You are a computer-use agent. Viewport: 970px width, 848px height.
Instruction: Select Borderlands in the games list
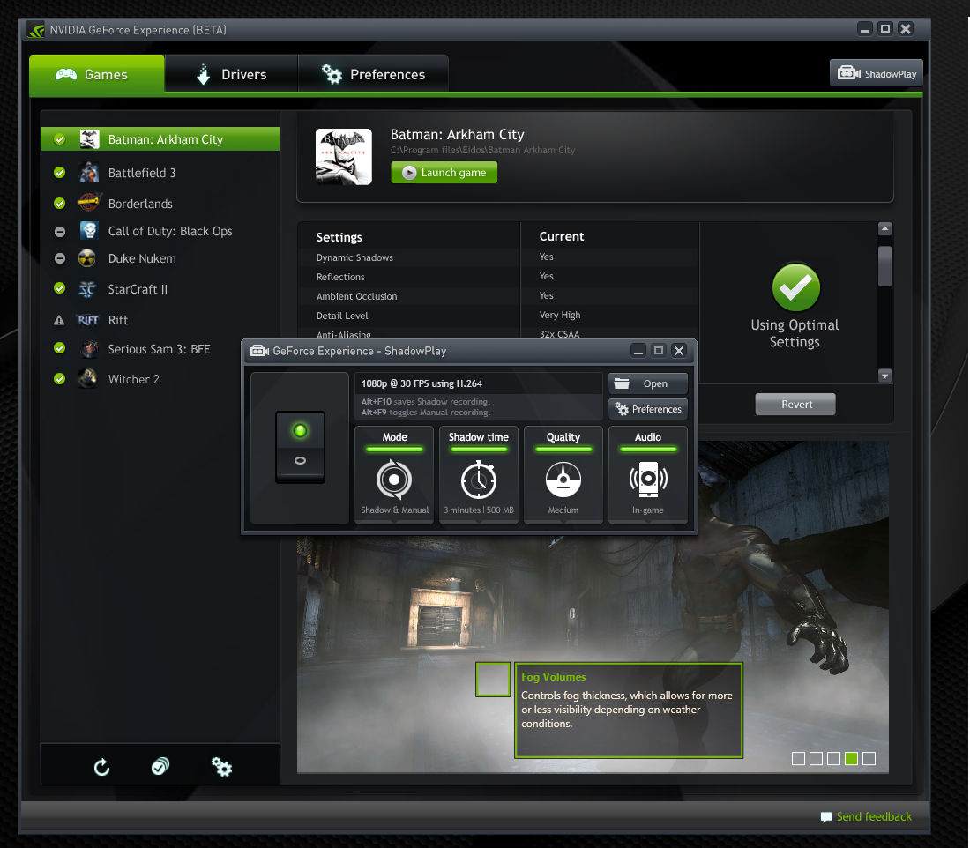(x=160, y=204)
